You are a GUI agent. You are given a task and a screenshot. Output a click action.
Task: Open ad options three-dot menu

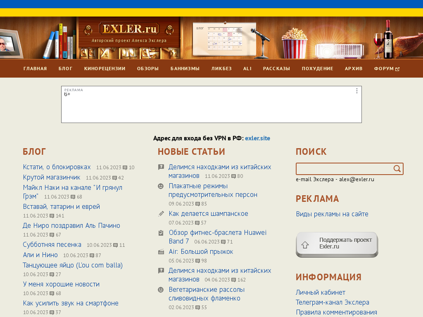356,91
